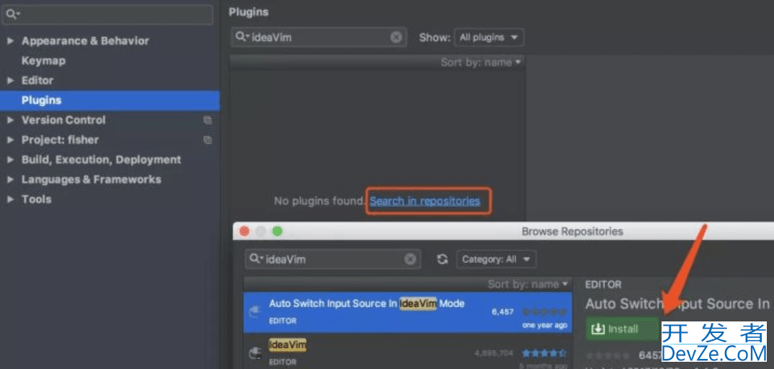Open Sort by: name menu in Browse Repositories
This screenshot has width=774, height=369.
click(x=528, y=284)
